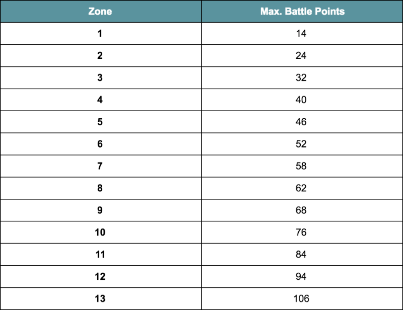Viewport: 403px width, 310px height.
Task: Select the Zone 3 cell
Action: tap(101, 77)
